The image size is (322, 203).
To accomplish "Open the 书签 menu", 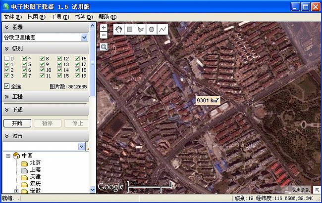I will coord(84,17).
